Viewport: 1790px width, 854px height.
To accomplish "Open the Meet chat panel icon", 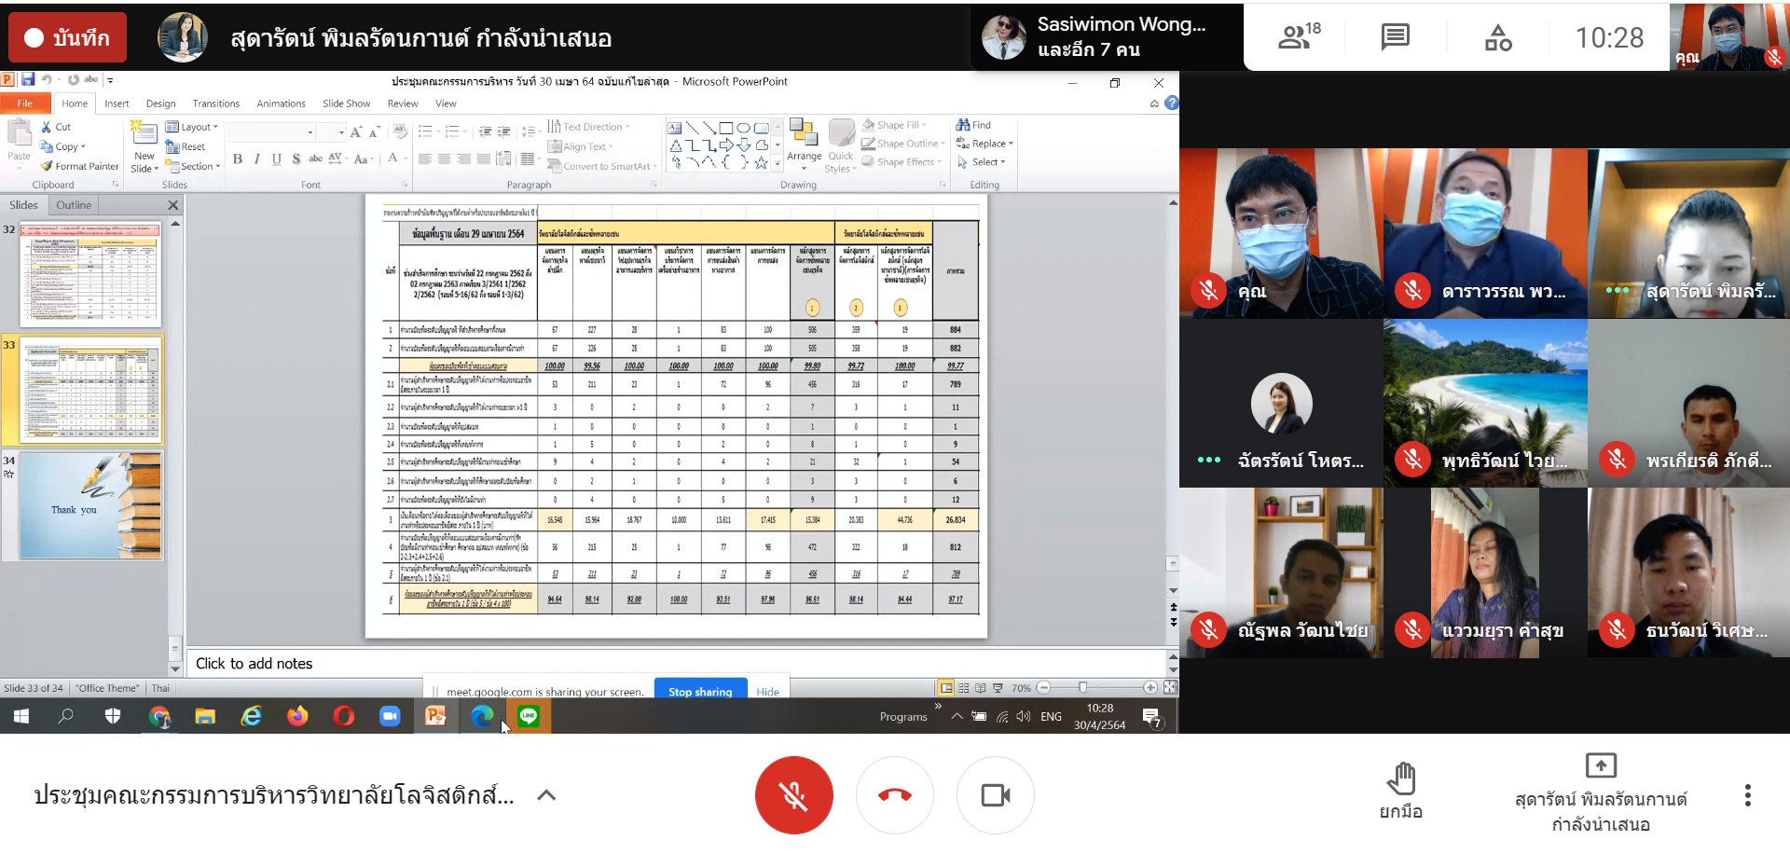I will [x=1395, y=37].
